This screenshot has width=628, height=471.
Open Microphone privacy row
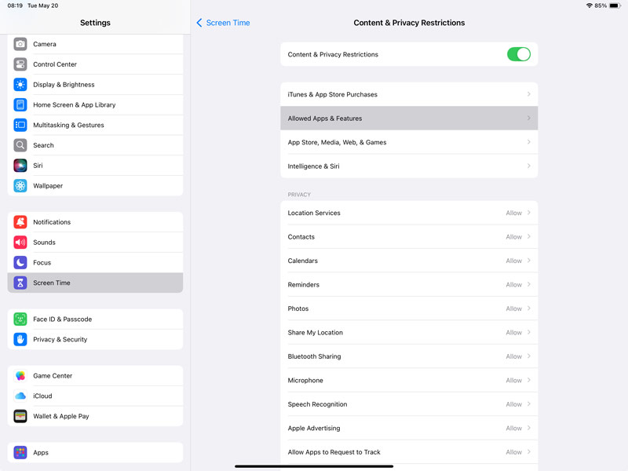tap(409, 380)
